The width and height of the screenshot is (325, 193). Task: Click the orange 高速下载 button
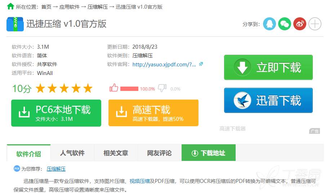click(153, 113)
